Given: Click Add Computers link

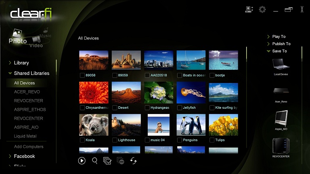Looking at the screenshot, I should click(29, 147).
